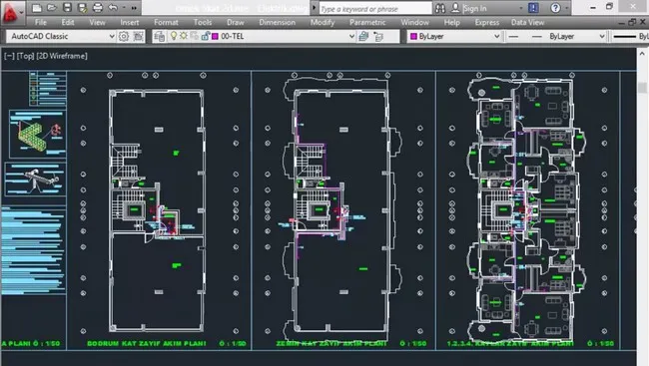Expand the quick access toolbar overflow arrows
Image resolution: width=649 pixels, height=366 pixels.
[x=134, y=8]
